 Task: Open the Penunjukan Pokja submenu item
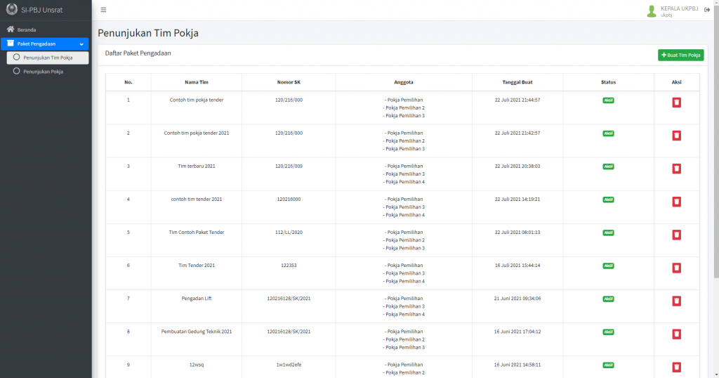(43, 71)
